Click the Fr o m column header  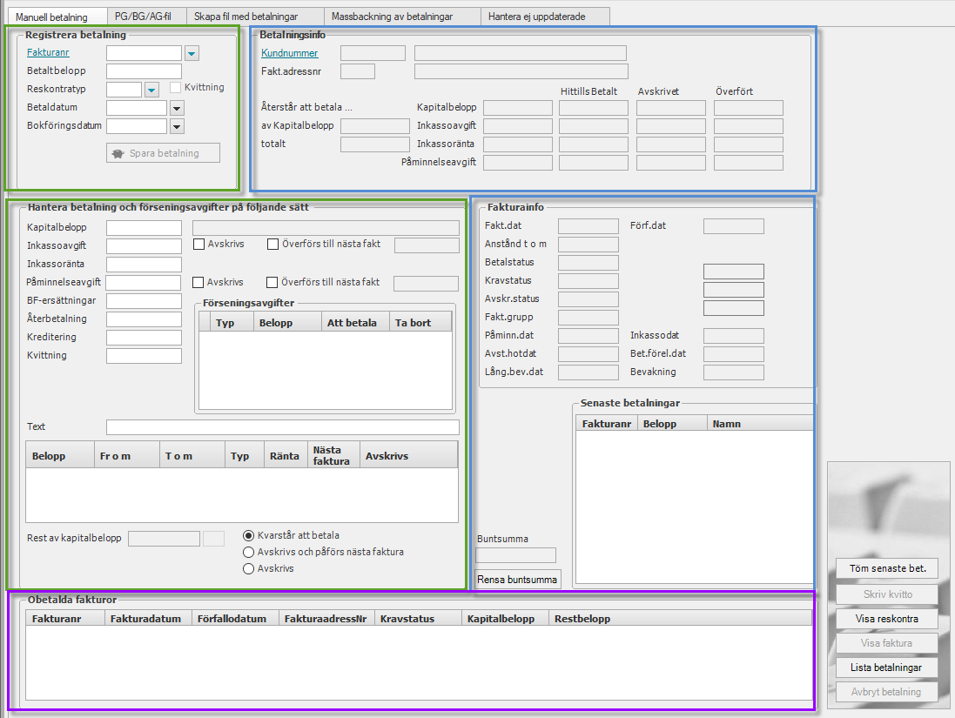click(127, 455)
